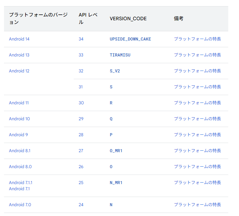Open プラットフォームの特長 for Android 8.1
This screenshot has height=216, width=239.
pos(198,151)
